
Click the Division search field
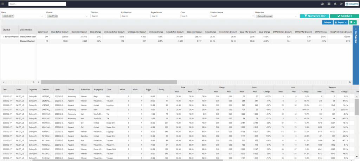pyautogui.click(x=105, y=16)
